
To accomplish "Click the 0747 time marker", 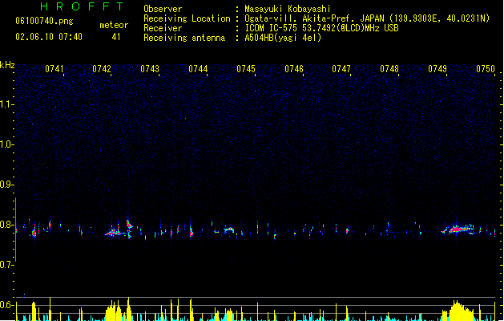I will [x=341, y=69].
